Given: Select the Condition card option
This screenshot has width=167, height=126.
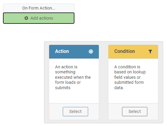Looking at the screenshot, I should (x=135, y=111).
